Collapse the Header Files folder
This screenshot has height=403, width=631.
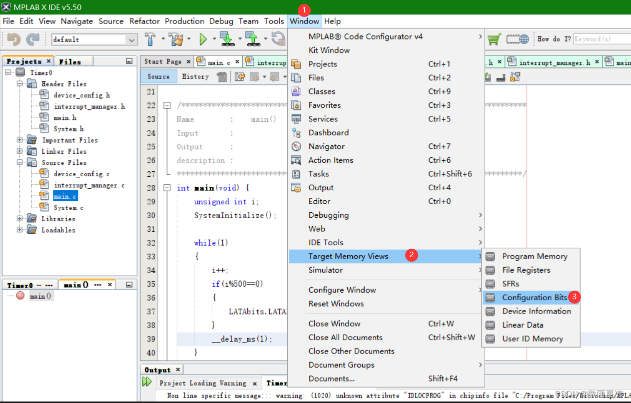tap(19, 84)
